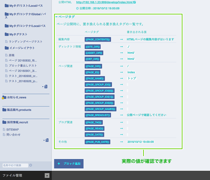This screenshot has width=210, height=180.
Task: Expand the ファイル管理 panel with arrow button
Action: 47,175
